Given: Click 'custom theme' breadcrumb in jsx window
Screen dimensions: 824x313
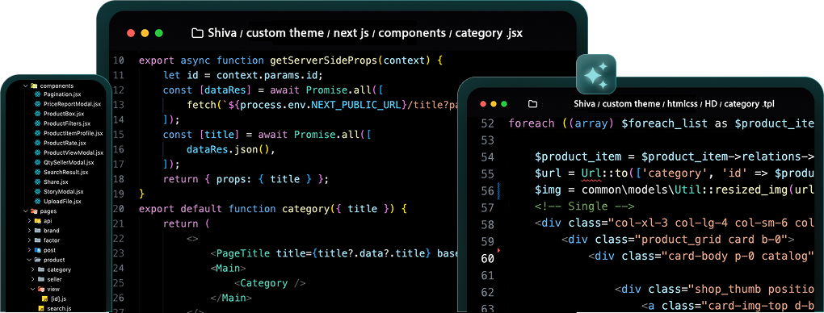Looking at the screenshot, I should (x=285, y=33).
